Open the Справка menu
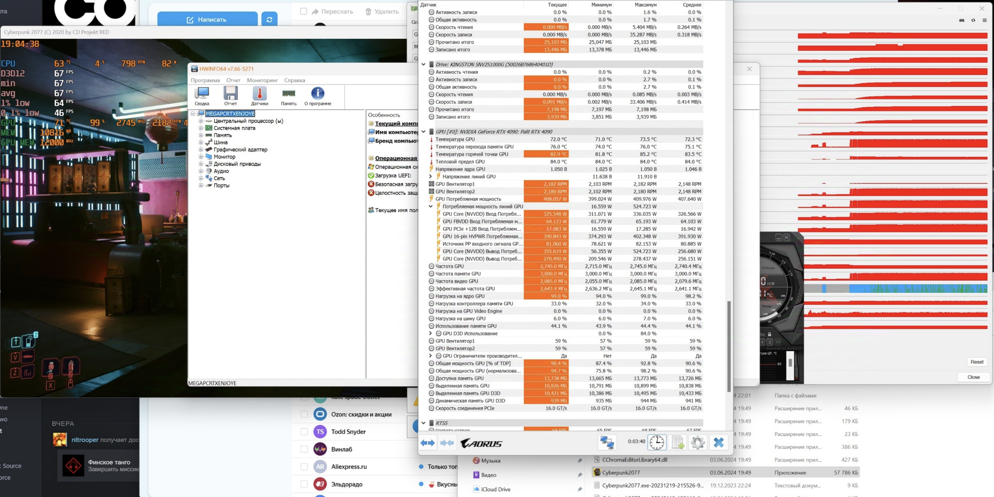This screenshot has width=994, height=497. coord(294,80)
